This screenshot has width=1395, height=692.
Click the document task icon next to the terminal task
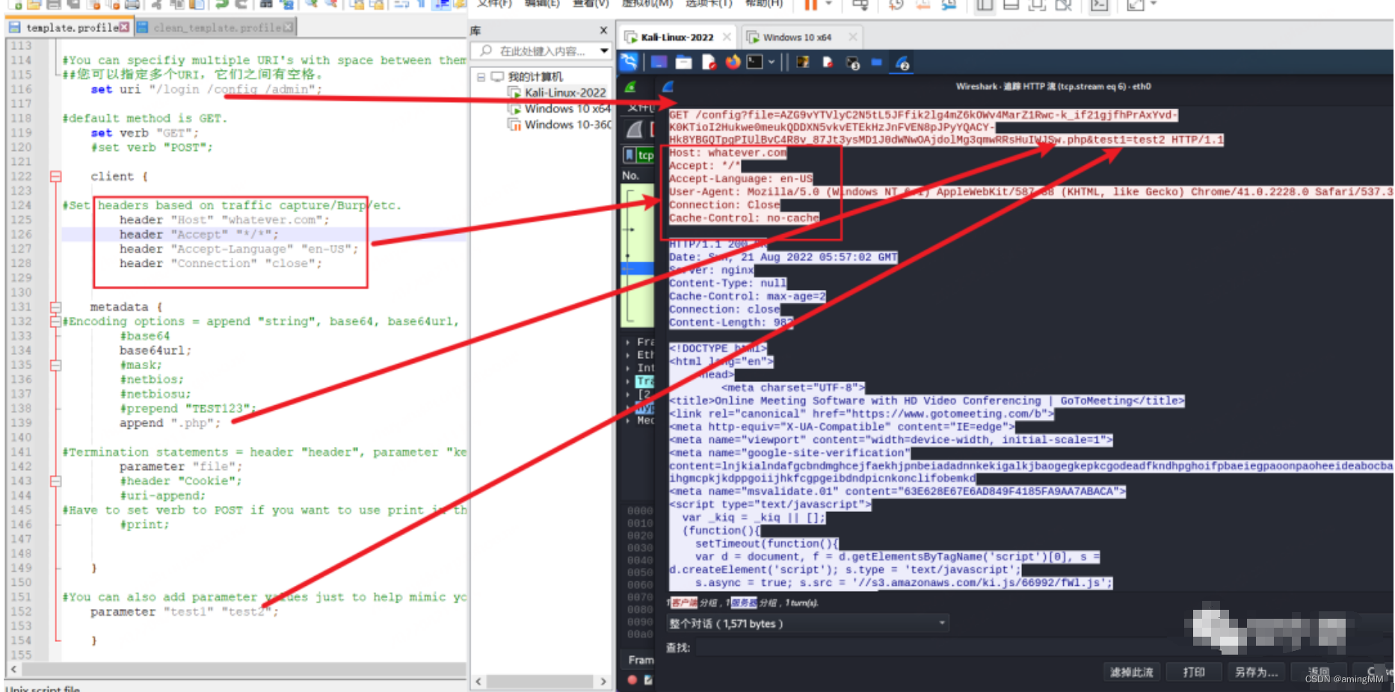coord(828,62)
